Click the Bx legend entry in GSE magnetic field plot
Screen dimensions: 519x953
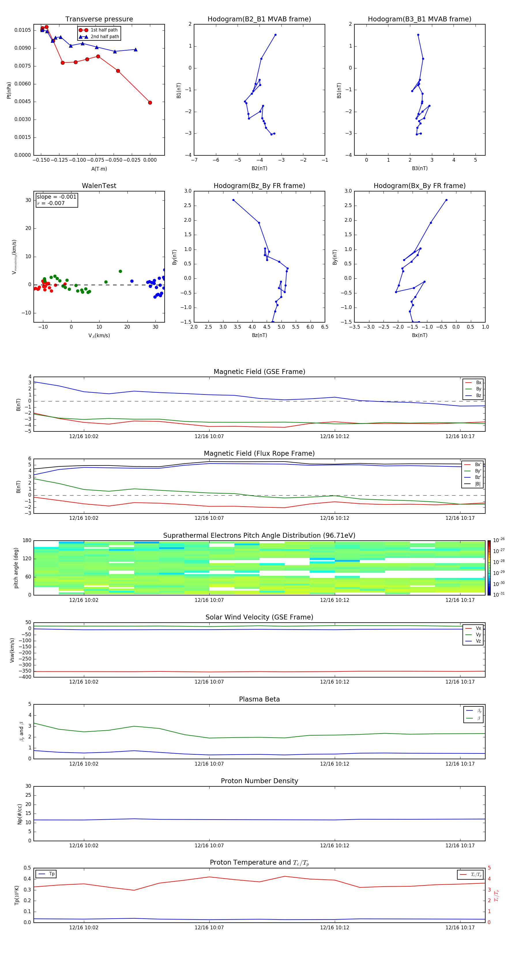pos(473,383)
